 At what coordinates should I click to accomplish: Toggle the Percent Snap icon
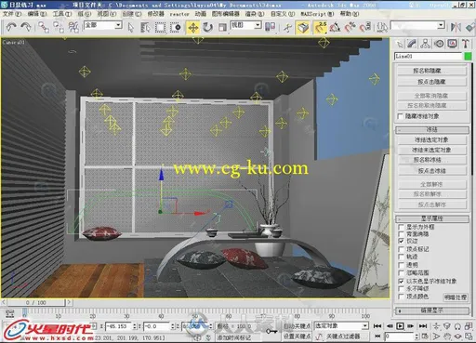click(x=350, y=28)
